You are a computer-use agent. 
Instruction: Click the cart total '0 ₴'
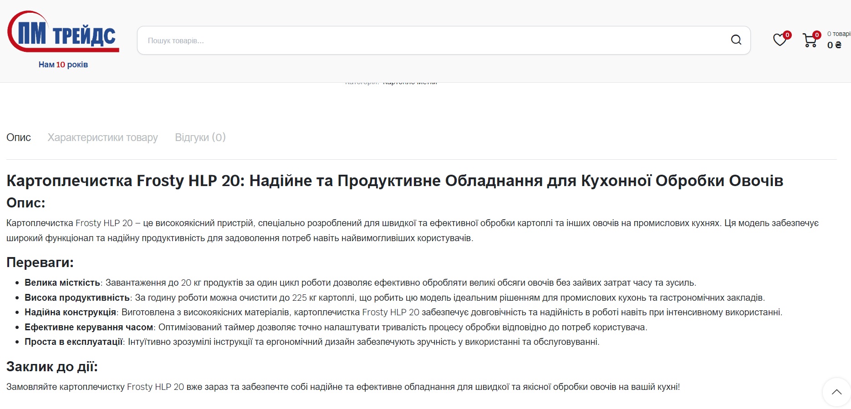click(x=834, y=45)
